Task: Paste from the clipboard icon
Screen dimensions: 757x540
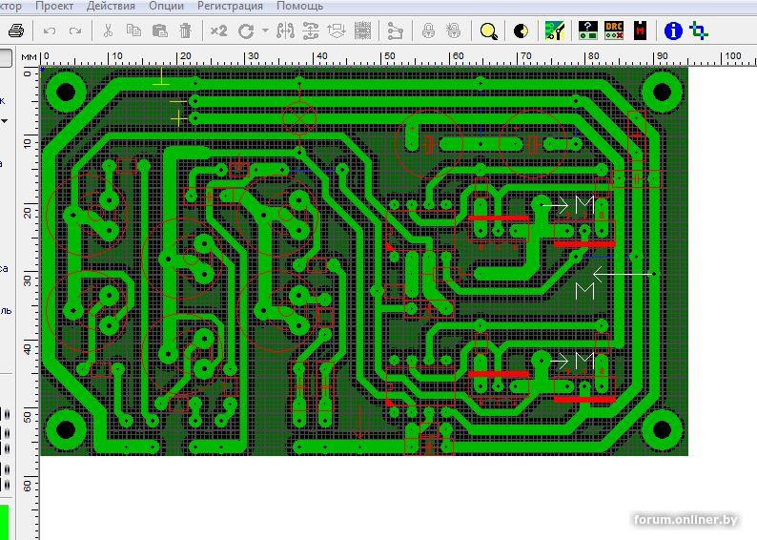Action: click(159, 31)
